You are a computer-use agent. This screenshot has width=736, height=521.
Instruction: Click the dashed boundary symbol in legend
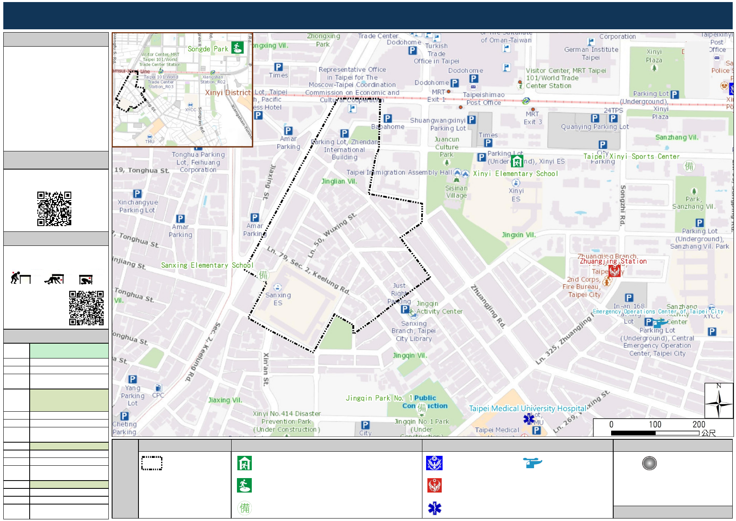(x=152, y=463)
